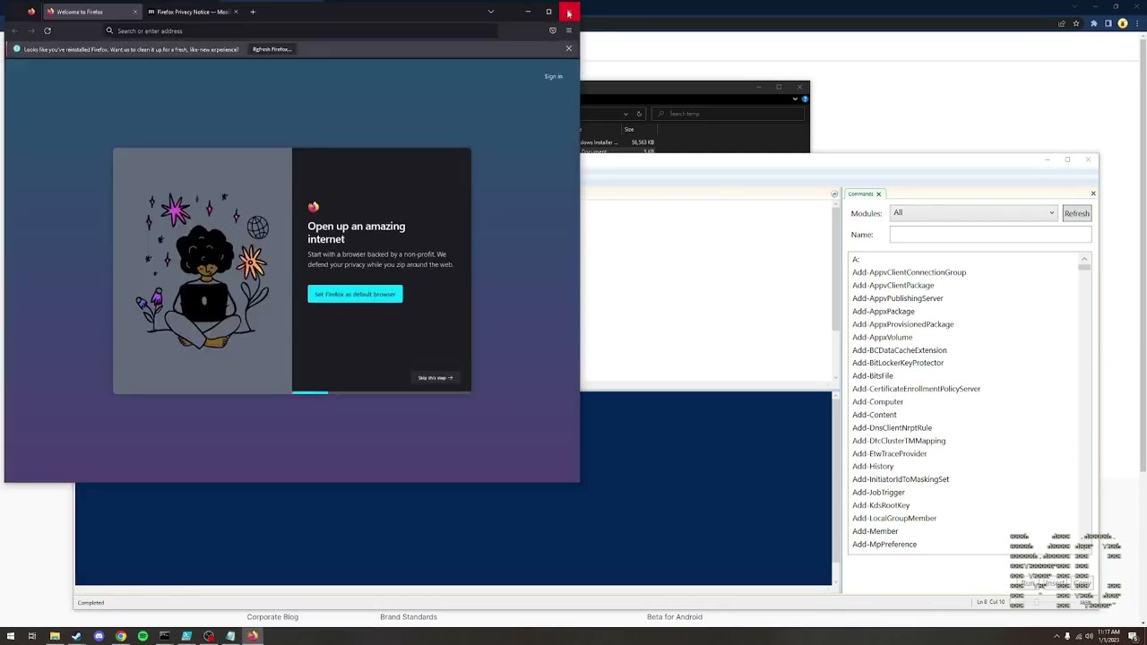Viewport: 1147px width, 645px height.
Task: Click the Firefox View pinned icon
Action: (x=31, y=12)
